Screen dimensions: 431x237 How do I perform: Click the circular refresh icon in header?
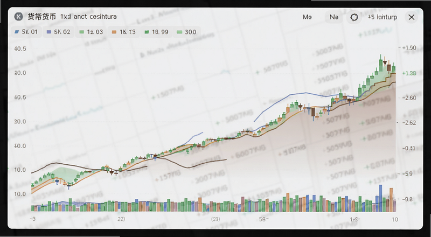[354, 17]
